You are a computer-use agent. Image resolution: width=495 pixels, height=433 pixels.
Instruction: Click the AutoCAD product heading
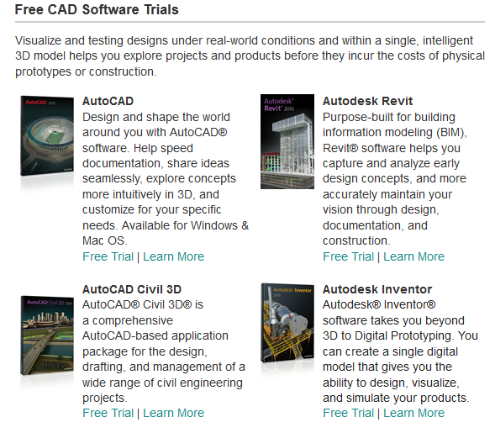click(x=108, y=101)
